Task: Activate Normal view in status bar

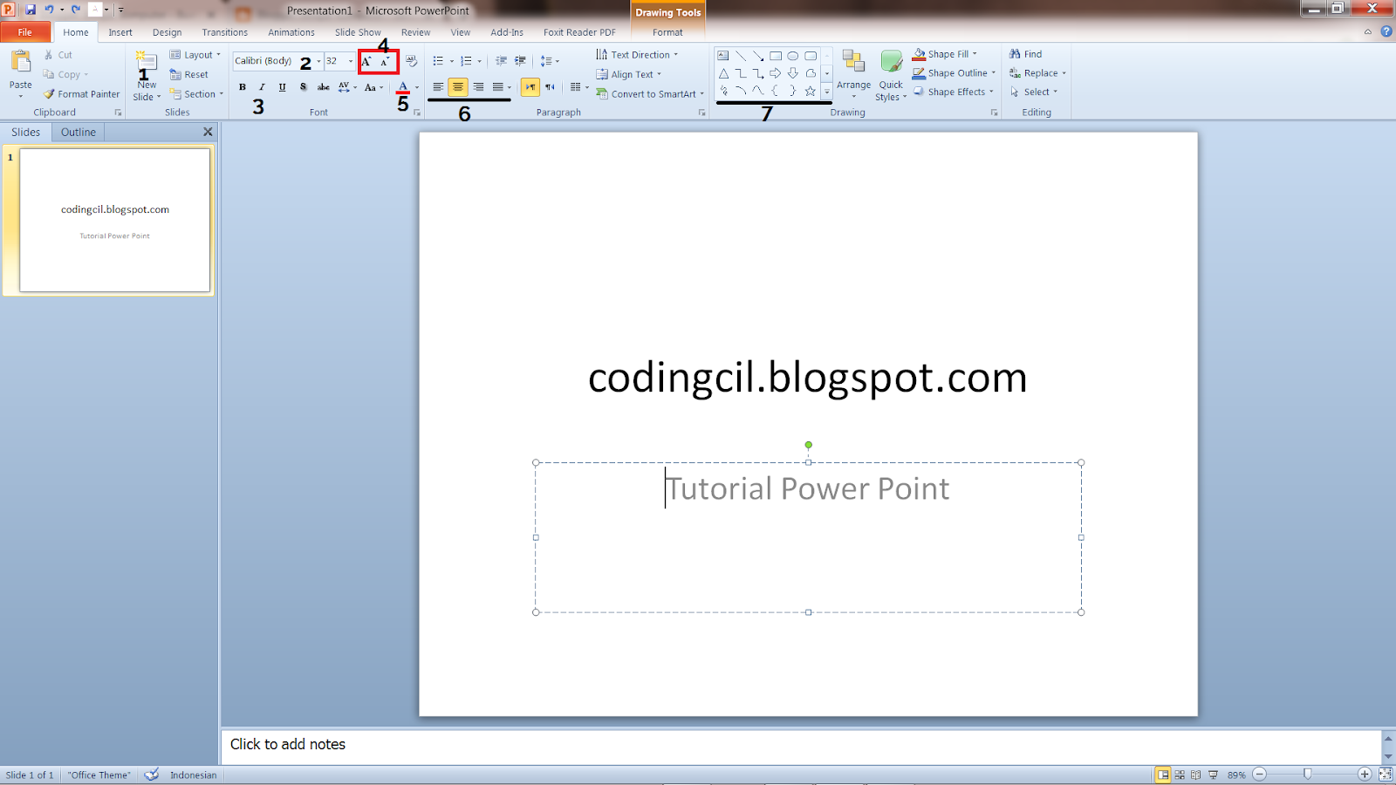Action: tap(1163, 775)
